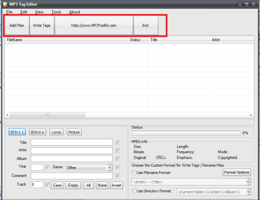Focus the Artist input field
Screen dimensions: 260x200
coord(71,151)
